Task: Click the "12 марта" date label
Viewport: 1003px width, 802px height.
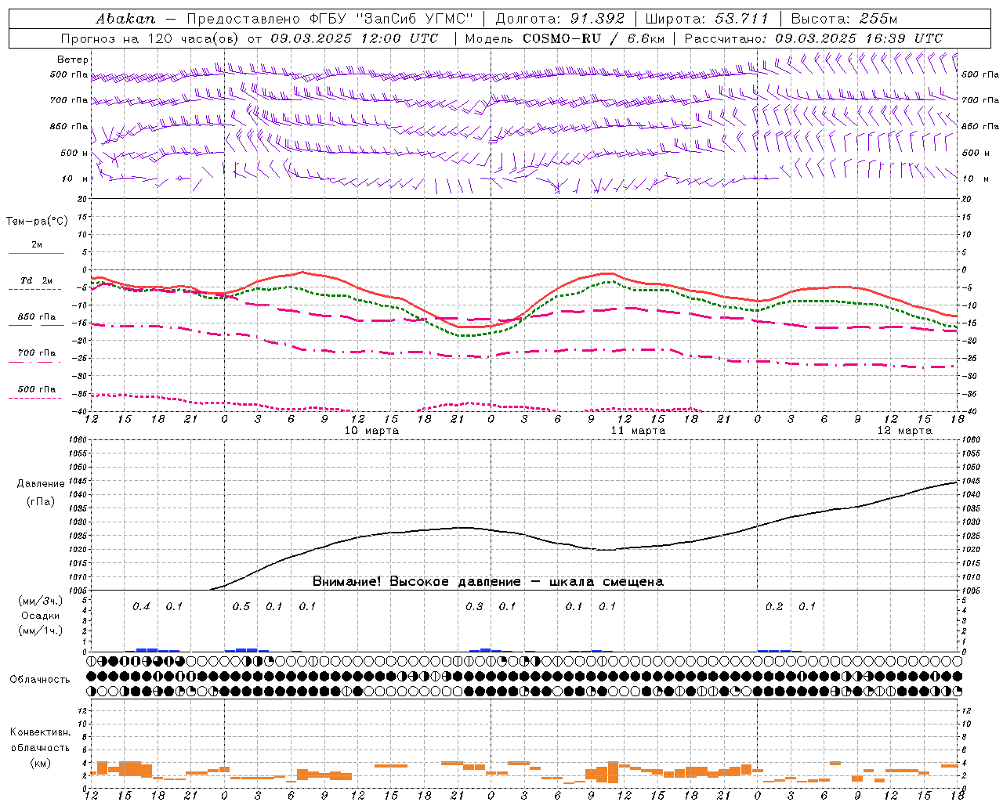Action: pyautogui.click(x=905, y=431)
